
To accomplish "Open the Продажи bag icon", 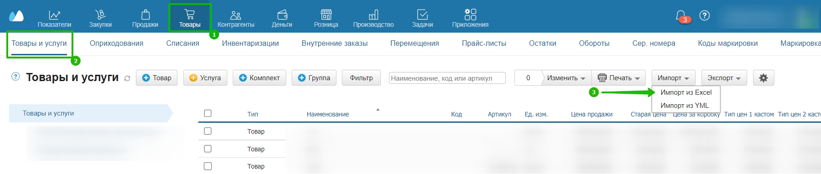I will point(145,14).
